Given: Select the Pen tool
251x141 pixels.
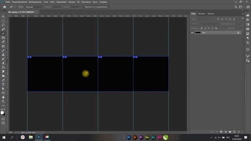Looking at the screenshot, I should (x=3, y=80).
